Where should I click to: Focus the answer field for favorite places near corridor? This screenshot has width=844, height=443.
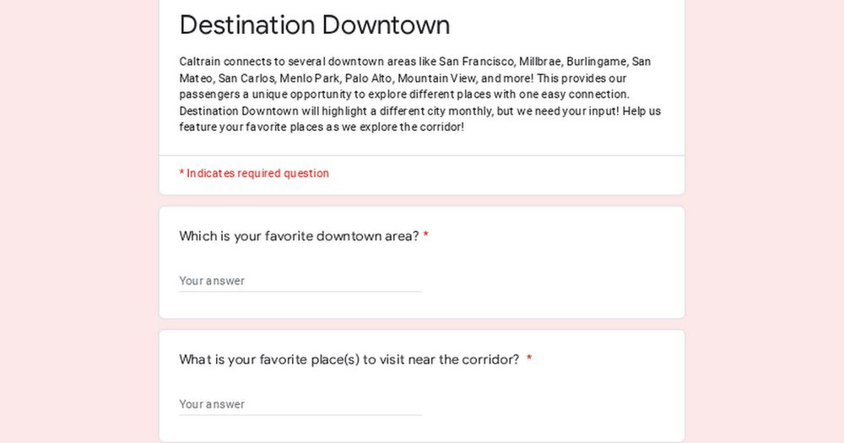300,404
